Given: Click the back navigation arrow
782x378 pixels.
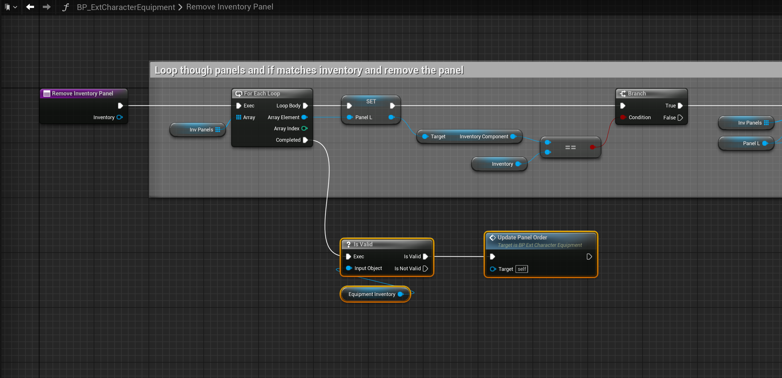Looking at the screenshot, I should 30,7.
